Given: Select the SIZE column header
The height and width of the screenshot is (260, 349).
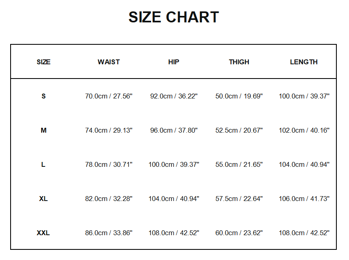Looking at the screenshot, I should (x=44, y=62).
